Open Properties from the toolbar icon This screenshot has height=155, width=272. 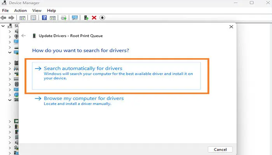point(33,18)
